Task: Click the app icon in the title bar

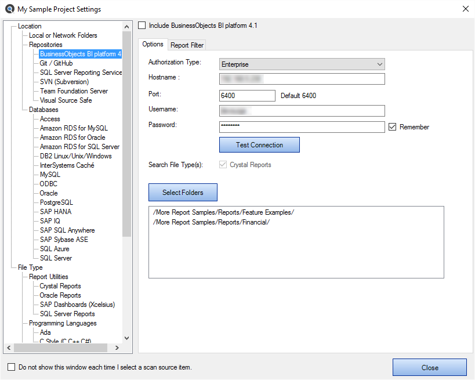Action: [x=10, y=9]
